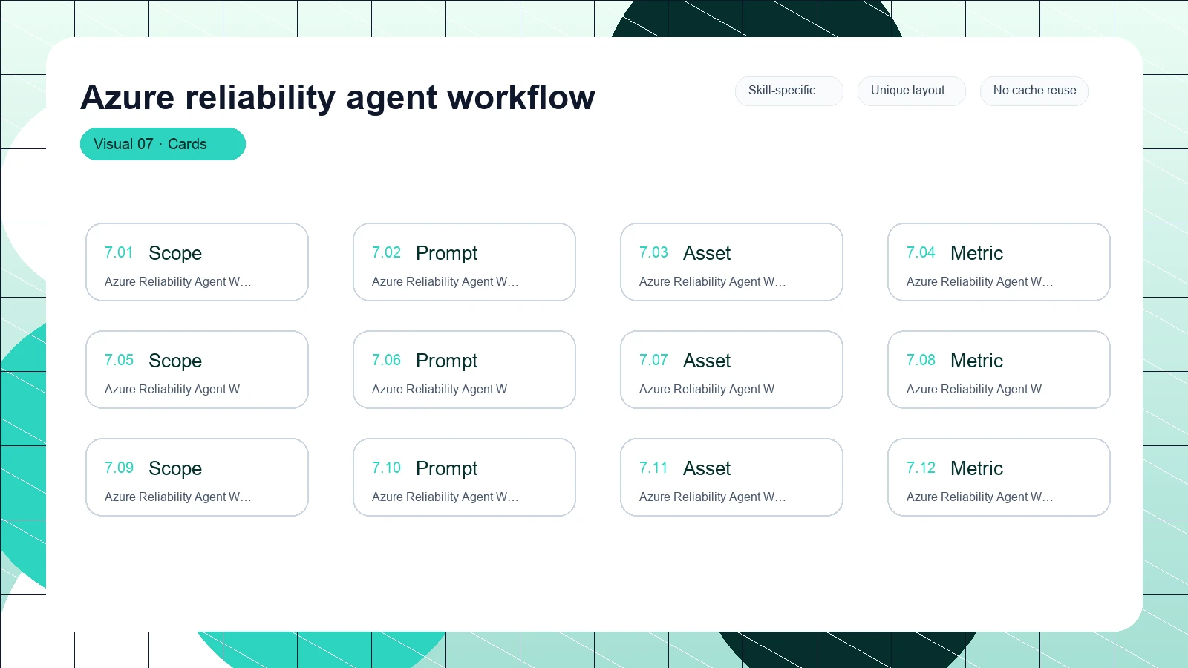Click the No cache reuse tag
This screenshot has width=1188, height=668.
click(x=1034, y=91)
